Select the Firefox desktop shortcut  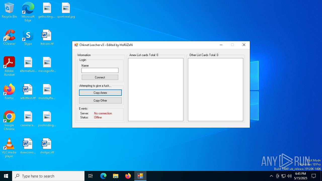pos(9,92)
